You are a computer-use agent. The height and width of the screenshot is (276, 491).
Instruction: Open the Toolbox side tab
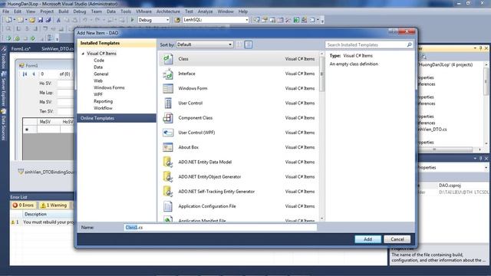(x=4, y=58)
